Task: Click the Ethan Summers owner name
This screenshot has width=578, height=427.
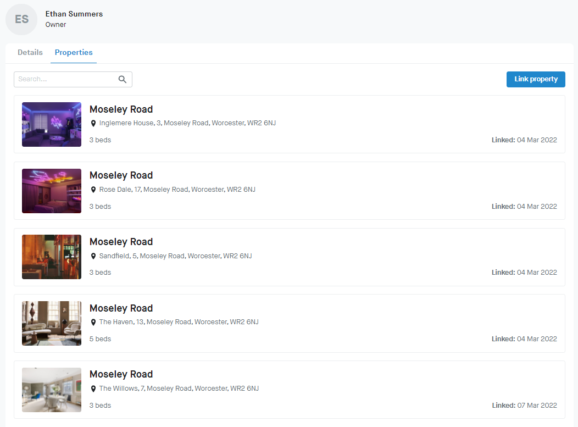Action: 74,14
